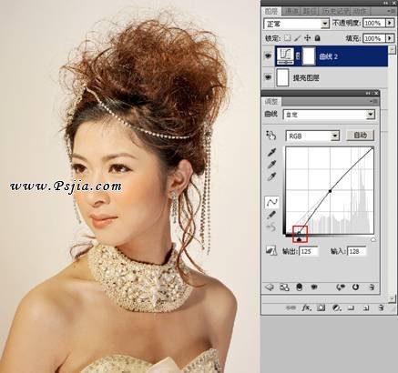Reset curves to adjustment defaults icon
Viewport: 398px width, 373px height.
pyautogui.click(x=355, y=287)
